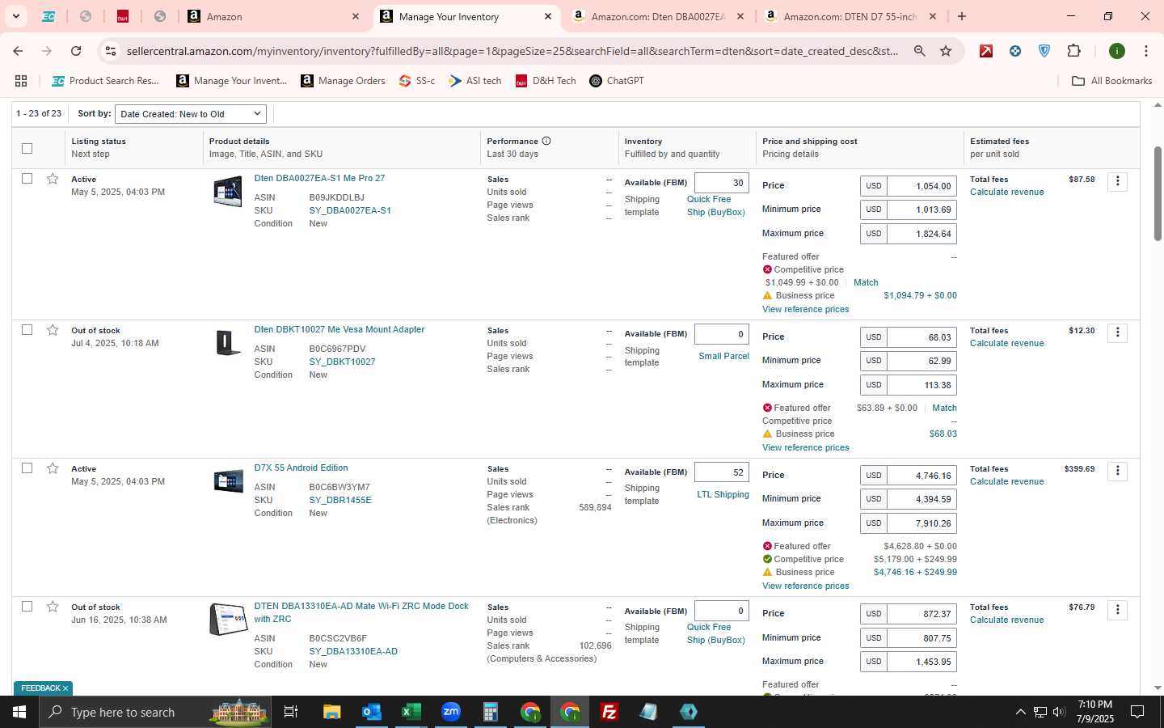Open the ChatGPT bookmark
The image size is (1164, 728).
pyautogui.click(x=617, y=81)
